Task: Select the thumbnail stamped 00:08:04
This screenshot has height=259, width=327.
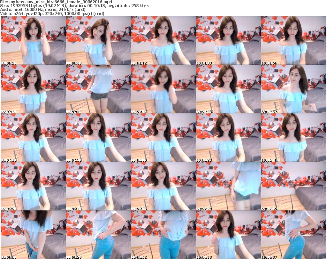Action: (33, 235)
